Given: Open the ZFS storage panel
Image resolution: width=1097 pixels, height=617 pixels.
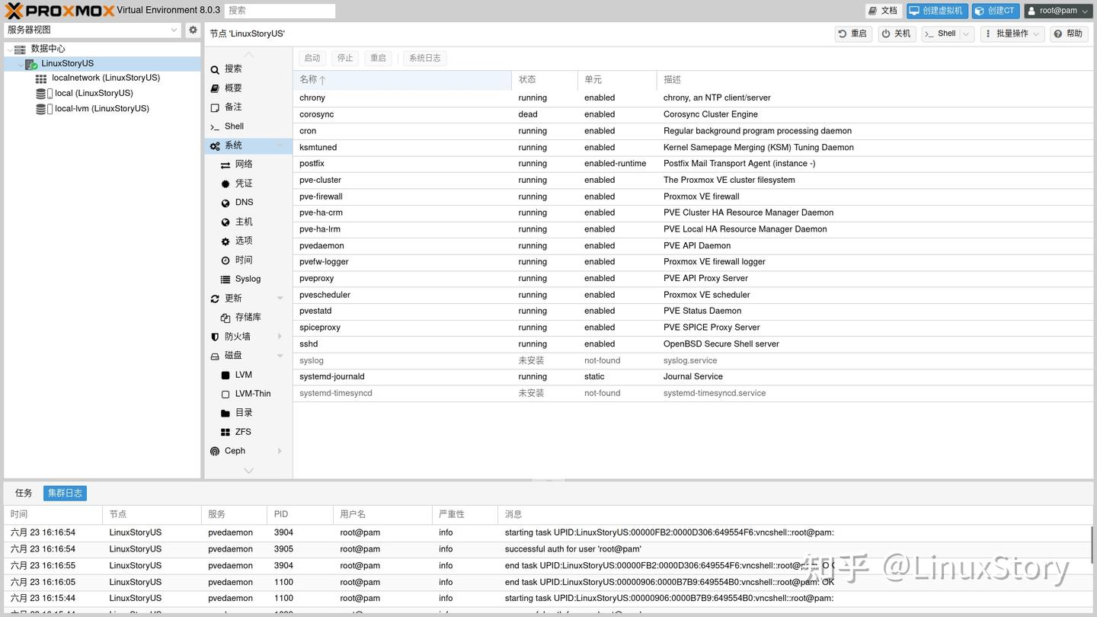Looking at the screenshot, I should 242,431.
